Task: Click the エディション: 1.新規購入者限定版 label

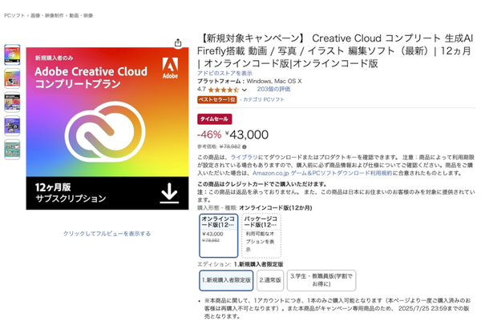Action: pyautogui.click(x=240, y=264)
